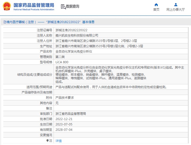The height and width of the screenshot is (145, 191).
Task: Click the model value LiCA 800
Action: pyautogui.click(x=62, y=62)
